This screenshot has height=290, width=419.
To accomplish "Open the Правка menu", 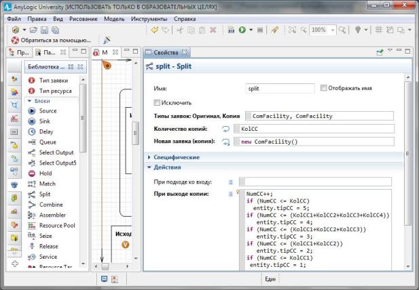I will pyautogui.click(x=37, y=19).
